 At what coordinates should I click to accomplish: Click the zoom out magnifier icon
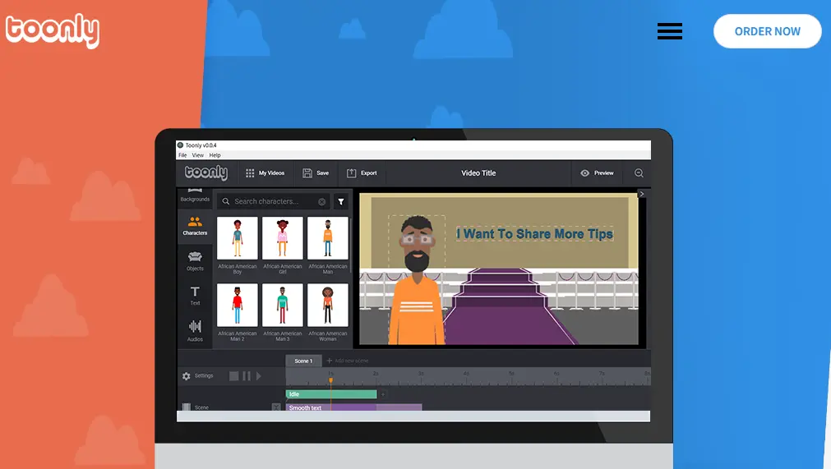[639, 173]
